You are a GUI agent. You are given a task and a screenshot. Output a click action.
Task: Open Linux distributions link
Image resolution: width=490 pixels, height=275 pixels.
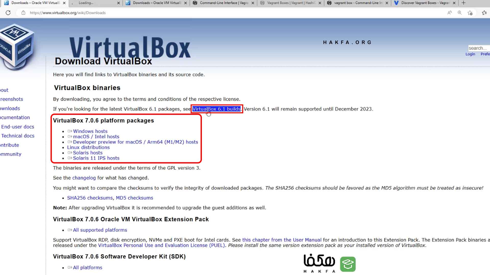tap(88, 147)
